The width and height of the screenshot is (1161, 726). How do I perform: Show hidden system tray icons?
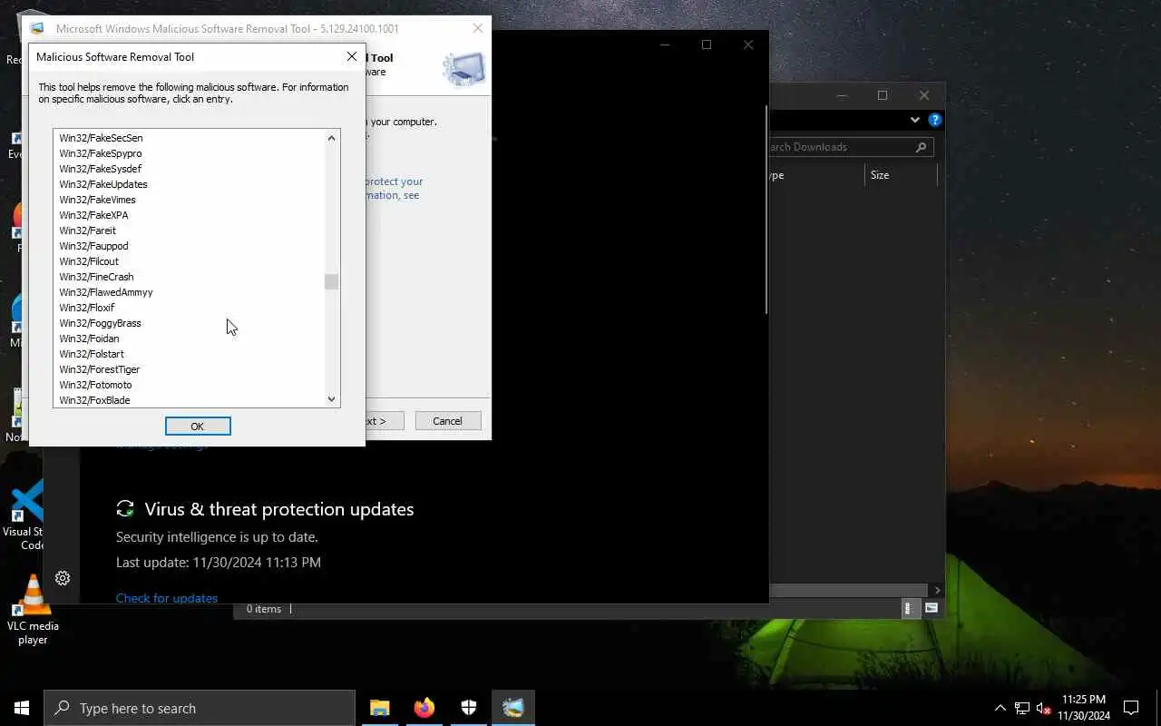[x=1000, y=708]
